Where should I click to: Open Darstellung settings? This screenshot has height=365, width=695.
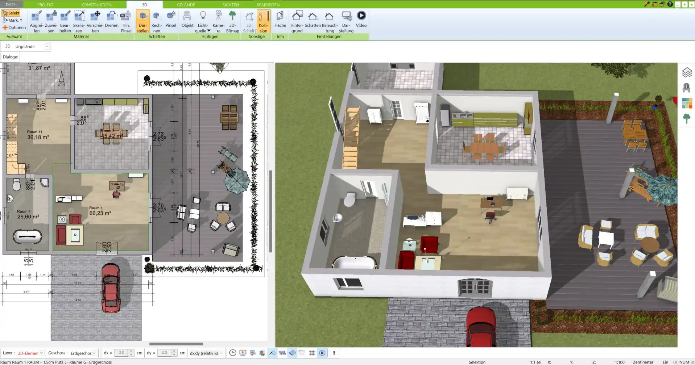coord(346,22)
